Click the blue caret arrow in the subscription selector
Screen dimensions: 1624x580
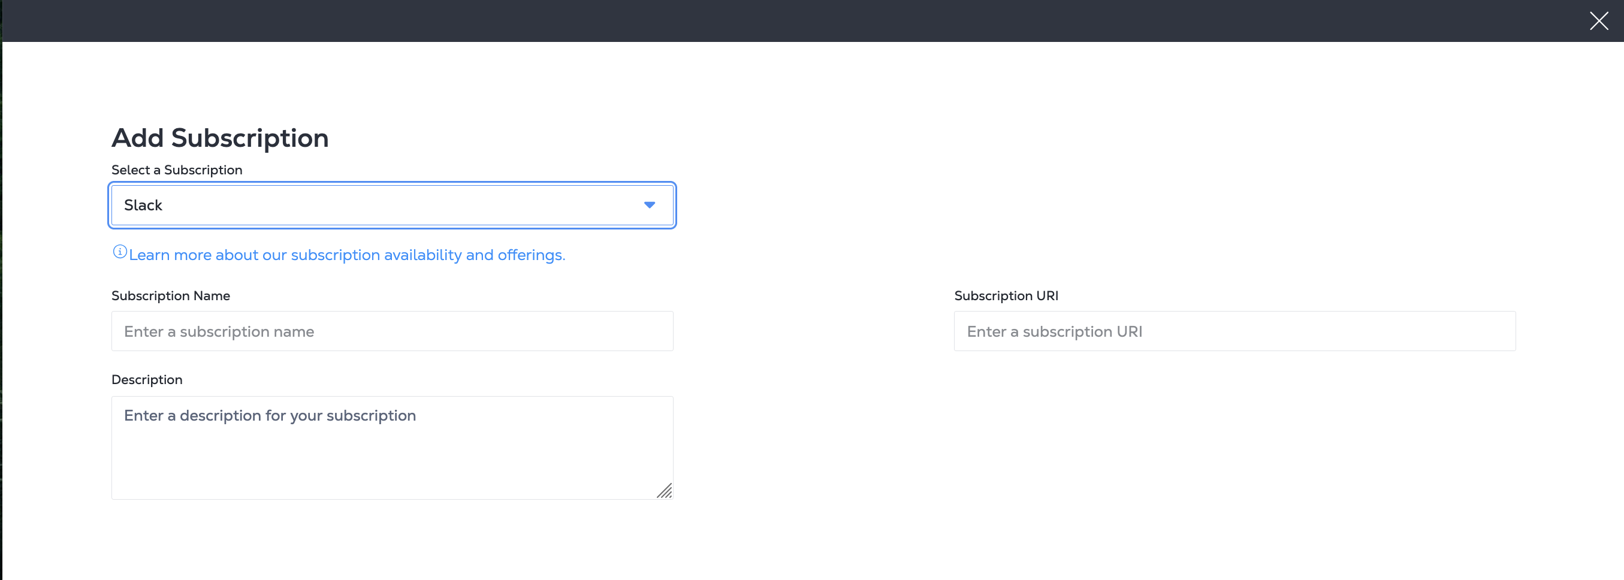(650, 205)
